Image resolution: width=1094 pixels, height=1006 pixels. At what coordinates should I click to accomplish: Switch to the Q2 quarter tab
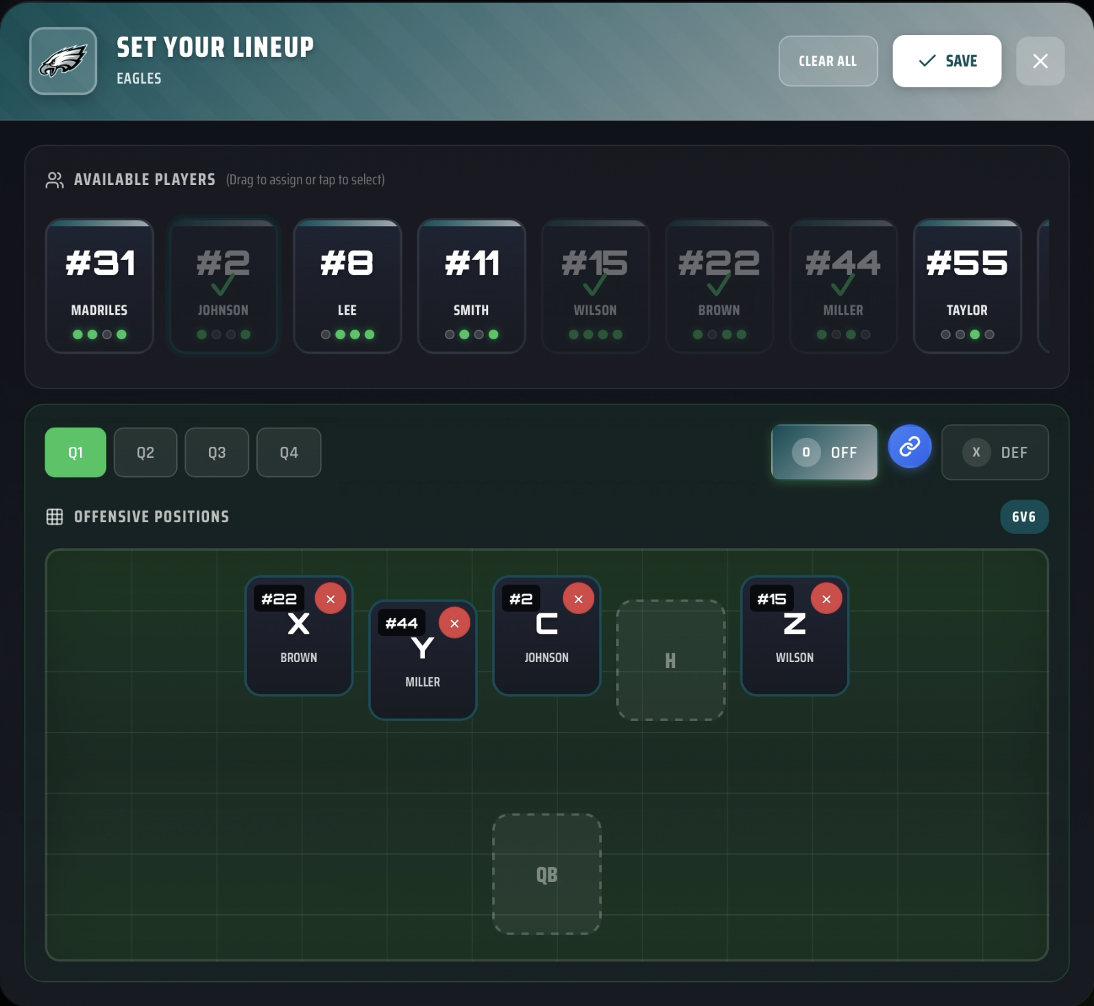tap(145, 452)
